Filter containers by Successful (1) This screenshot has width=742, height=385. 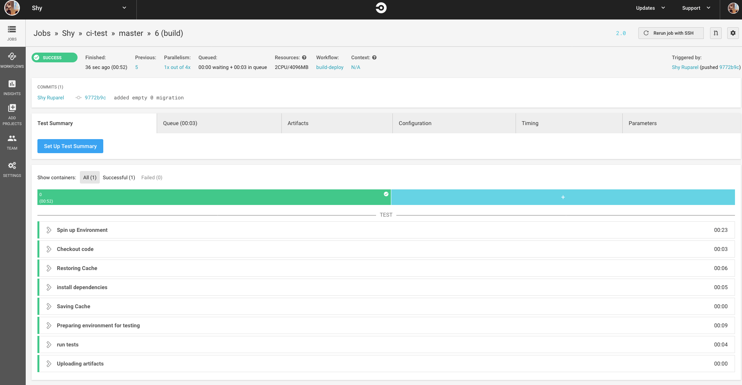click(x=119, y=177)
